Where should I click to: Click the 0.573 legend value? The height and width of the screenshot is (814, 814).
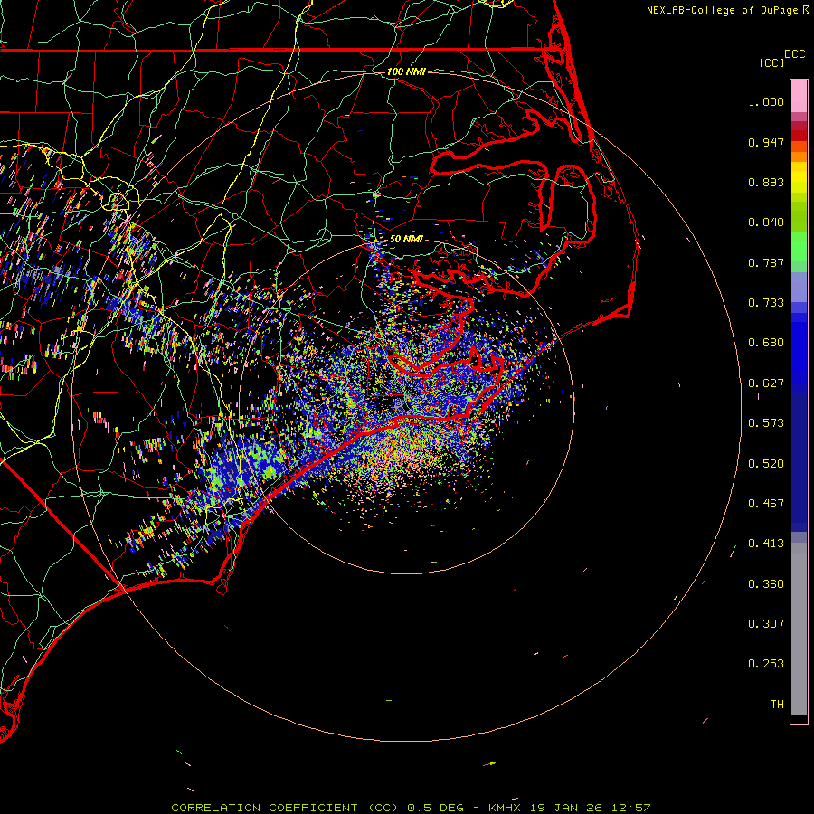click(x=766, y=423)
